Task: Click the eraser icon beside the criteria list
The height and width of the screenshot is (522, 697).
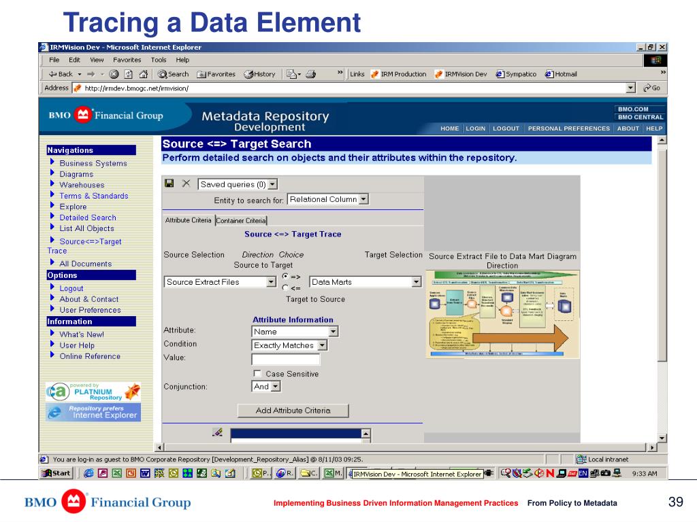Action: coord(217,432)
